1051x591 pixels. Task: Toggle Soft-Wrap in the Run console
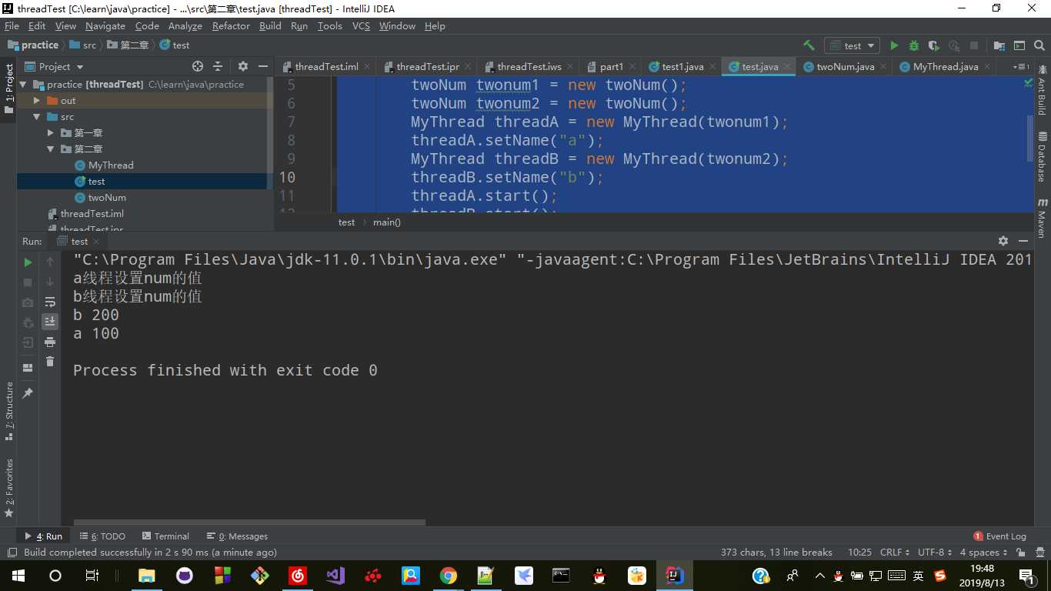coord(50,302)
